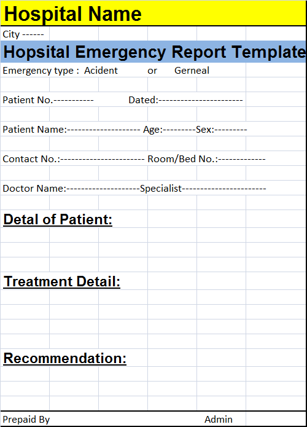Select the Treatment Detail heading
Viewport: 307px width, 427px height.
pyautogui.click(x=62, y=281)
